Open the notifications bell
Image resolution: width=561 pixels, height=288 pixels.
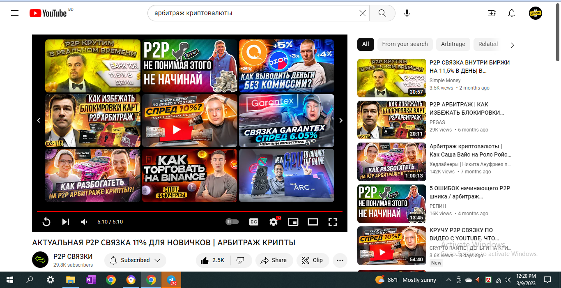pos(511,13)
